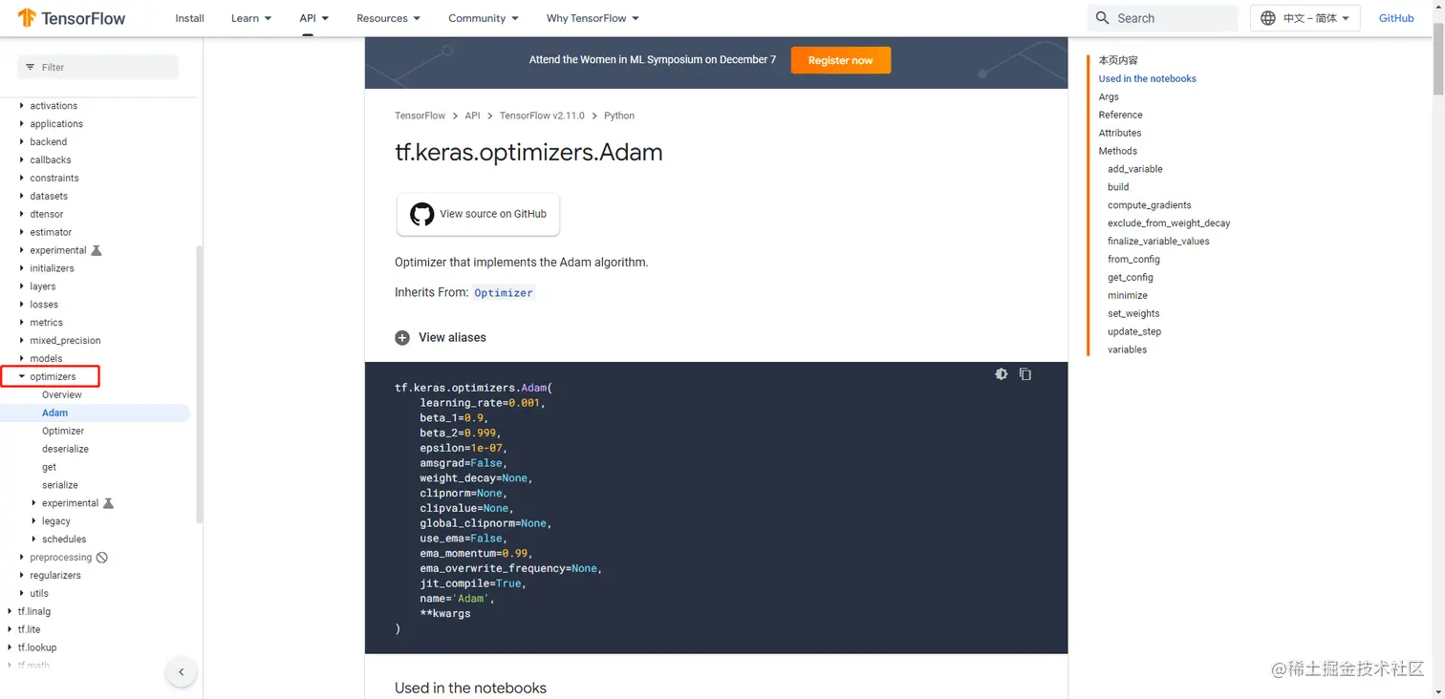Expand the regularizers tree node
This screenshot has height=699, width=1445.
[21, 576]
